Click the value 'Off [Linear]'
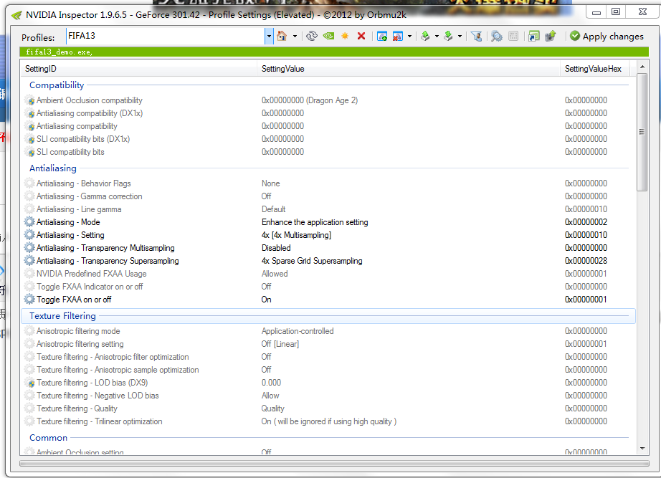 click(x=280, y=344)
